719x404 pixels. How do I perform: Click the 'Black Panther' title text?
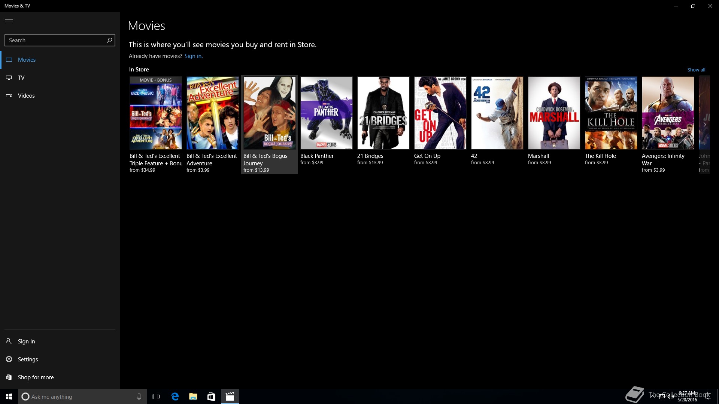(317, 156)
